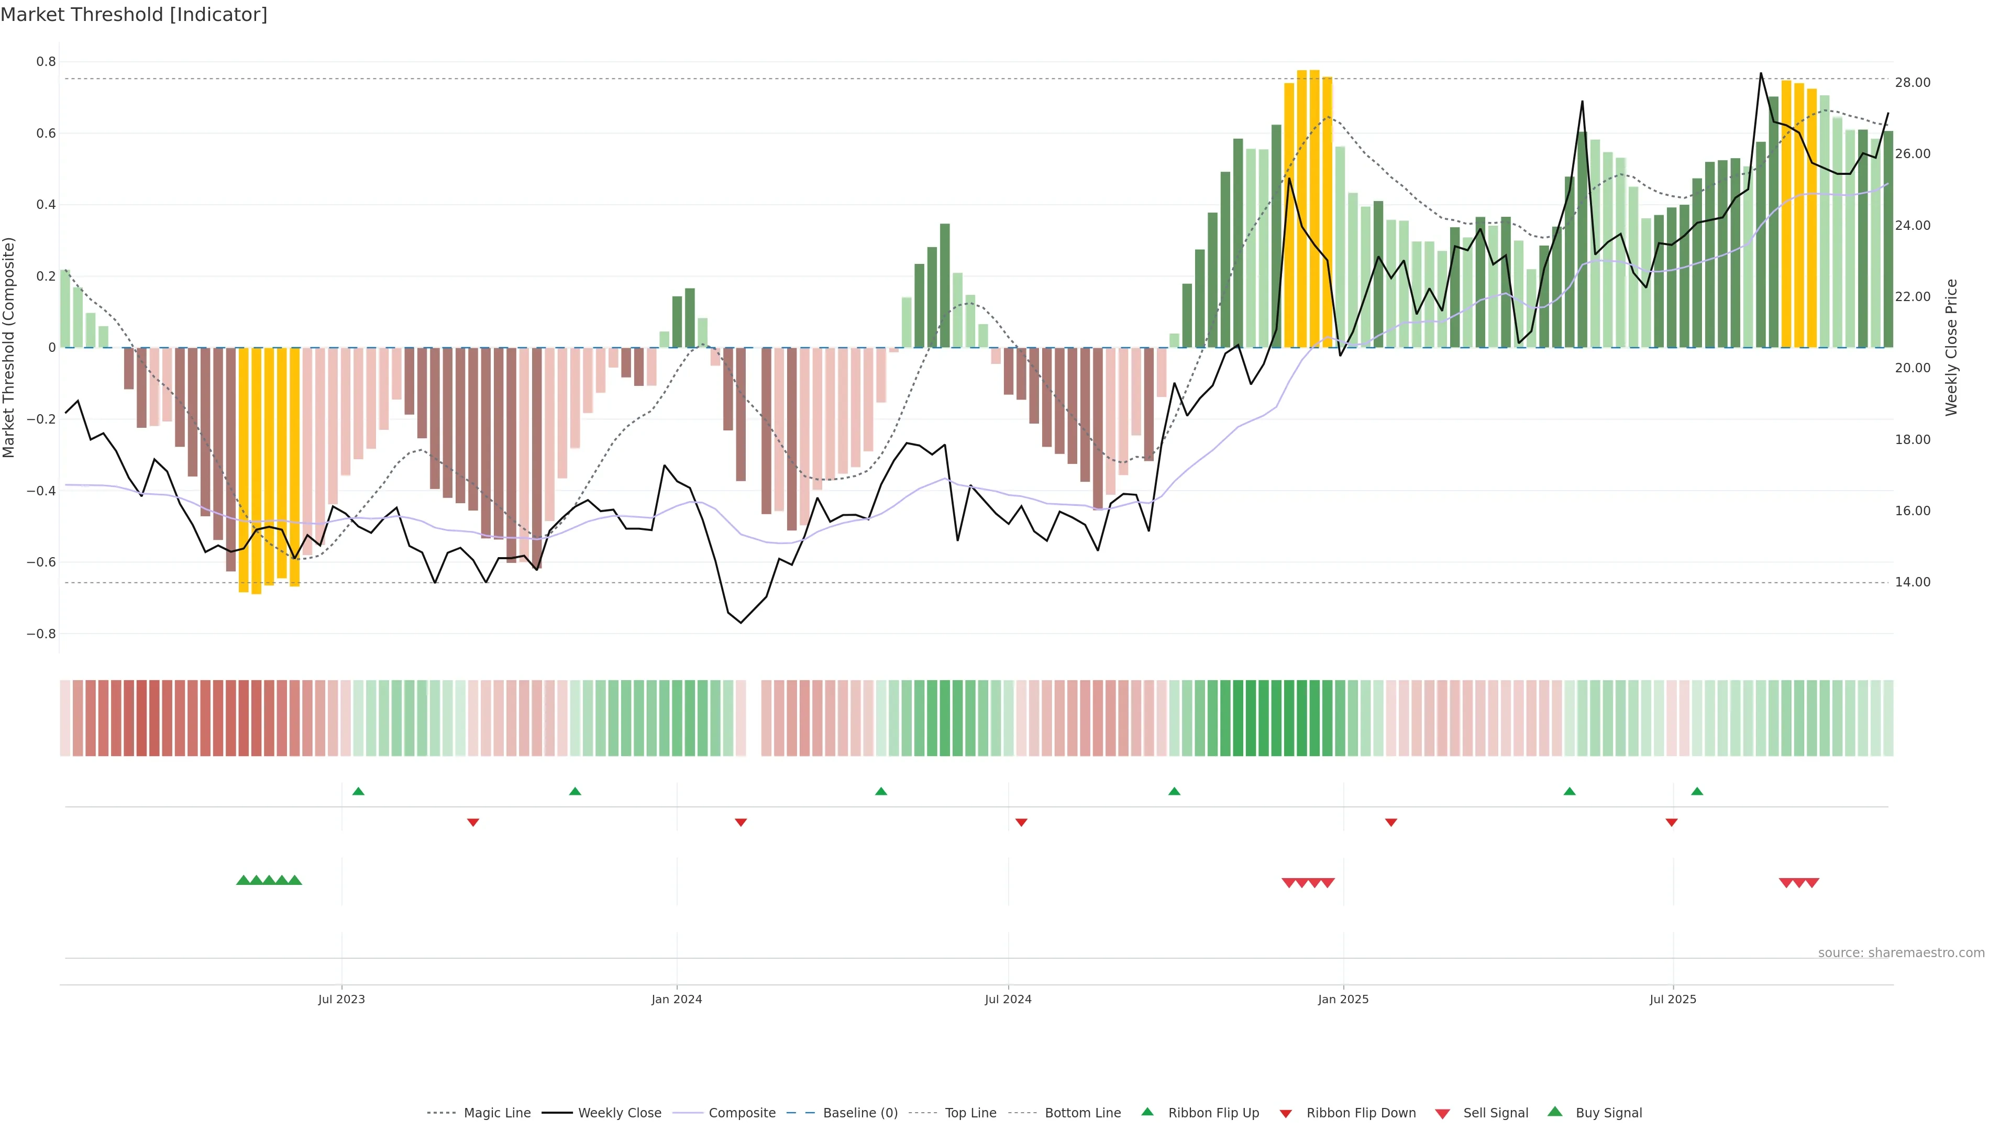Click the Sell Signal legend triangle icon

1442,1113
